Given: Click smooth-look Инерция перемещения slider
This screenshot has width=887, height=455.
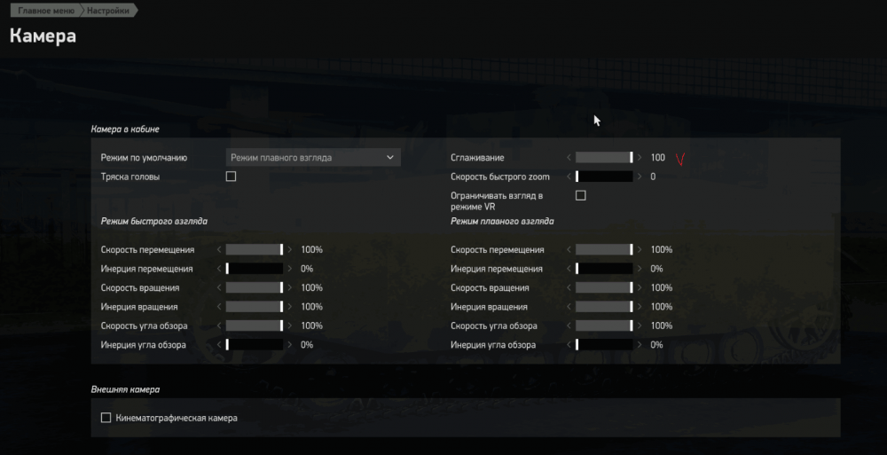Looking at the screenshot, I should [604, 269].
